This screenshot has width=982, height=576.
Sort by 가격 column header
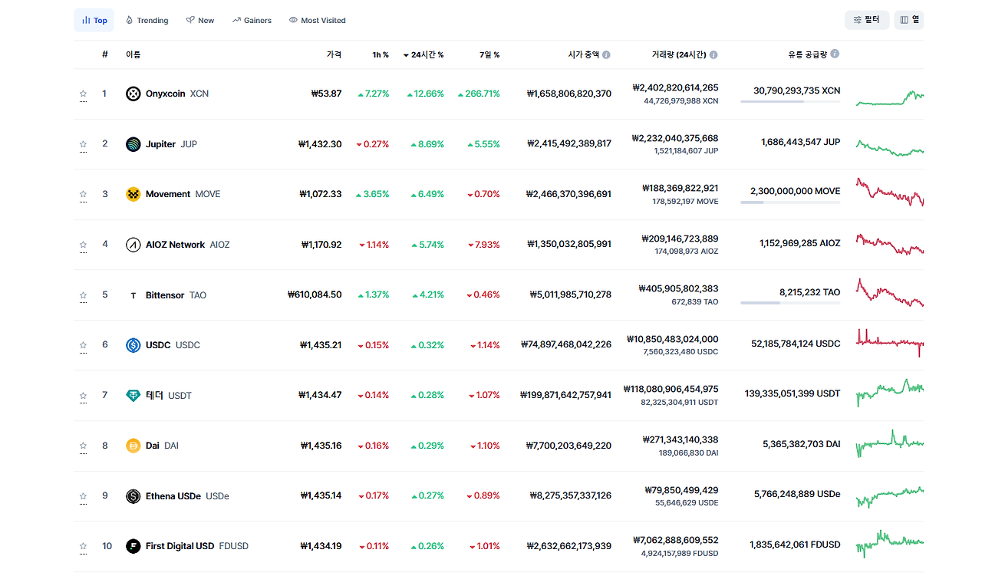(x=334, y=54)
